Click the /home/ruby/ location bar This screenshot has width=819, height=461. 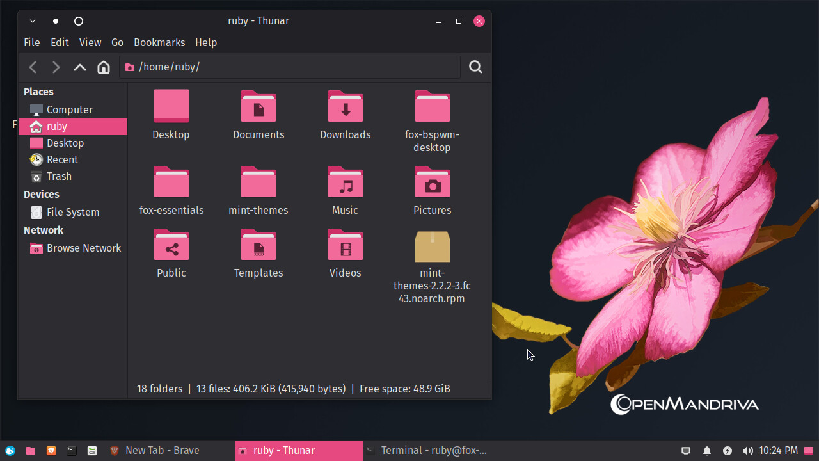pyautogui.click(x=289, y=67)
